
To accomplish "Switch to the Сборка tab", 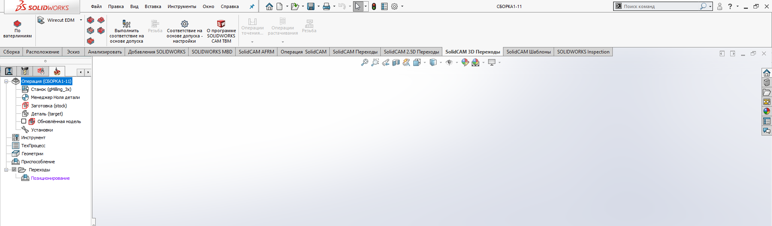I will tap(11, 52).
